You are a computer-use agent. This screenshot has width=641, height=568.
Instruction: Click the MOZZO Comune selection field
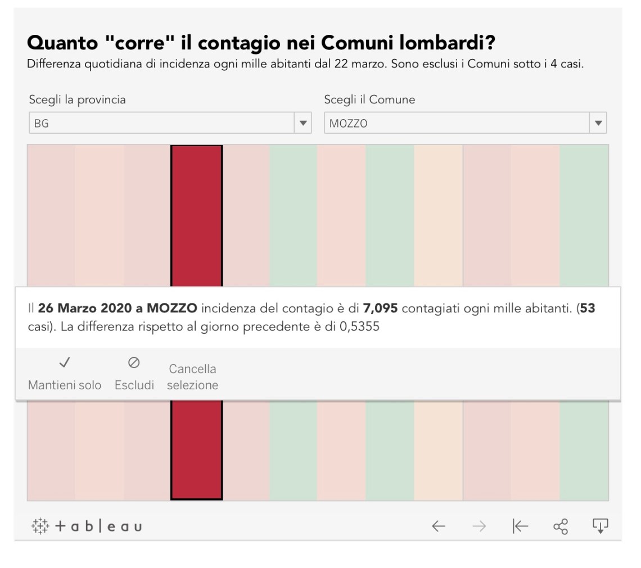[x=457, y=123]
